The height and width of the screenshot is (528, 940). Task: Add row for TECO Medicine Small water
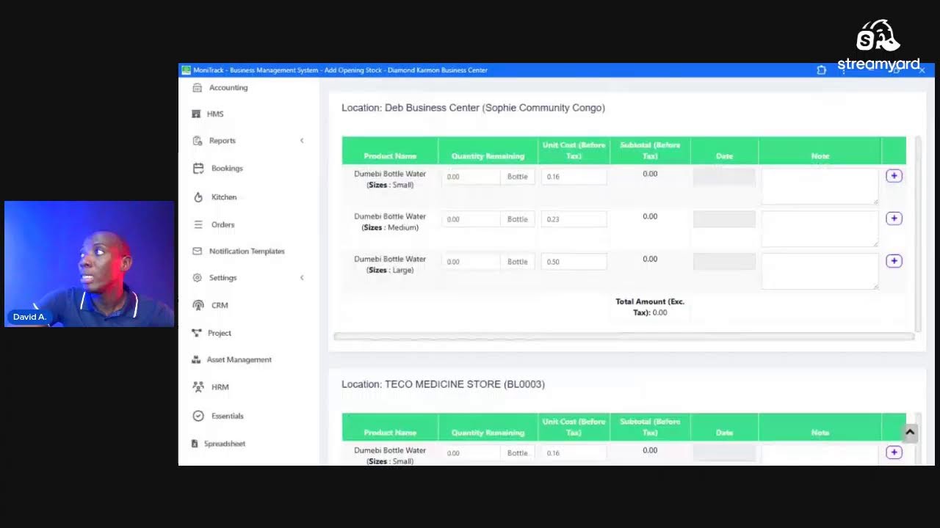894,452
